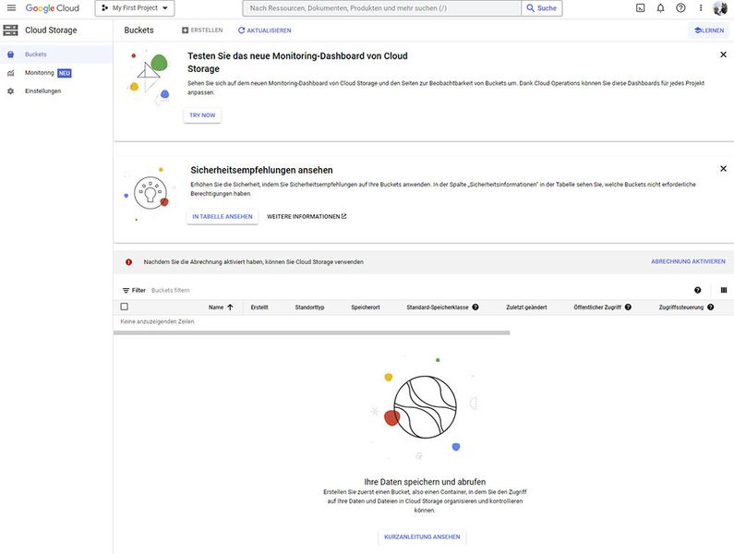Click the Suche search button
Viewport: 734px width, 554px height.
[542, 8]
